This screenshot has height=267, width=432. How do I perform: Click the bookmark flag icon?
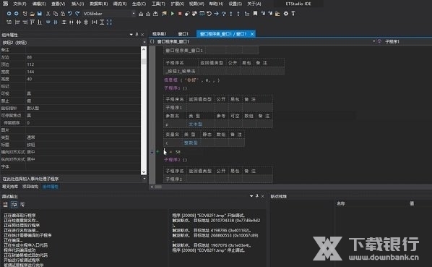click(x=256, y=14)
